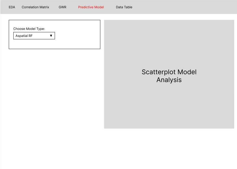Click the gray scatterplot panel's lower area
This screenshot has height=169, width=237.
point(169,114)
